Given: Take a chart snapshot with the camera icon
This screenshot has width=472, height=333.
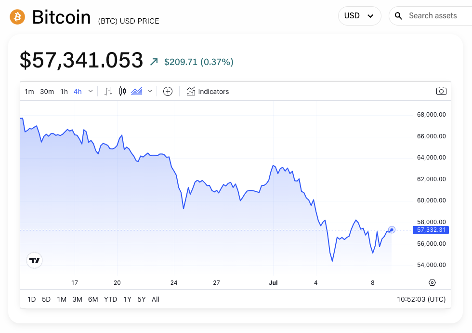Looking at the screenshot, I should pos(441,91).
